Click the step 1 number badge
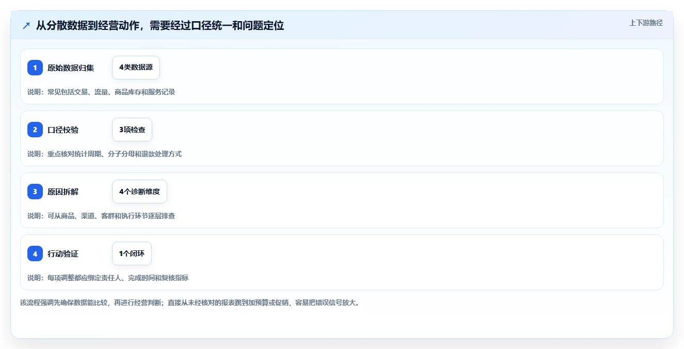Screen dimensions: 684x349 pos(35,68)
